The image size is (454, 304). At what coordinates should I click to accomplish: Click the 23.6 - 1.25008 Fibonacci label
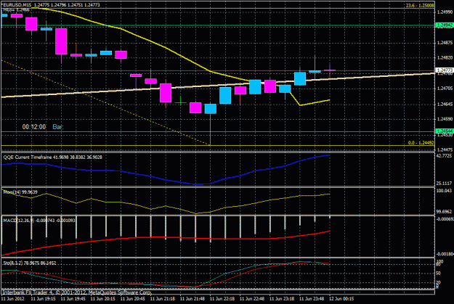pyautogui.click(x=420, y=6)
